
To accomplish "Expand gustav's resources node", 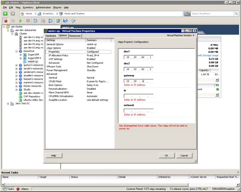I will (x=16, y=65).
